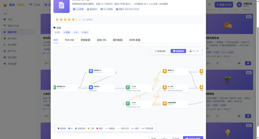Click the 重置视图 button
This screenshot has height=139, width=259.
click(x=160, y=51)
